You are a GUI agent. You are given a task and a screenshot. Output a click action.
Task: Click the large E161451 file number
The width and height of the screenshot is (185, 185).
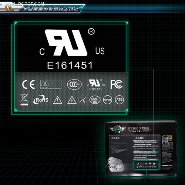pos(70,65)
